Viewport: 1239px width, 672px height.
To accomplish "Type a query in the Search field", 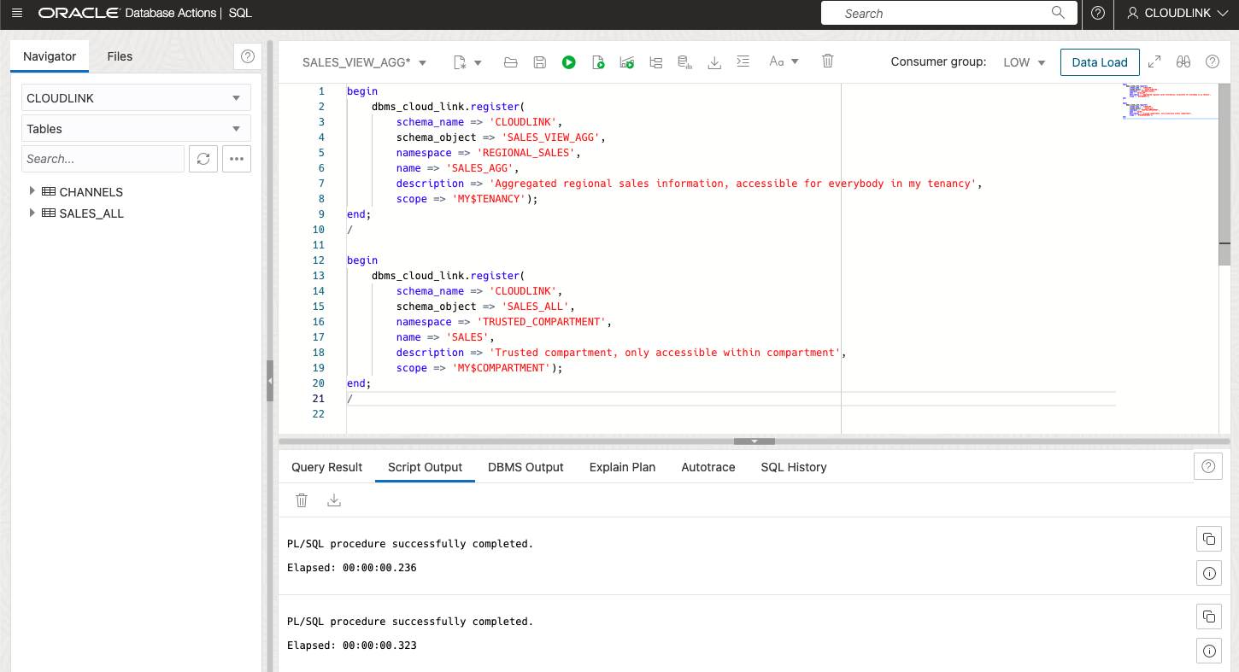I will point(940,13).
